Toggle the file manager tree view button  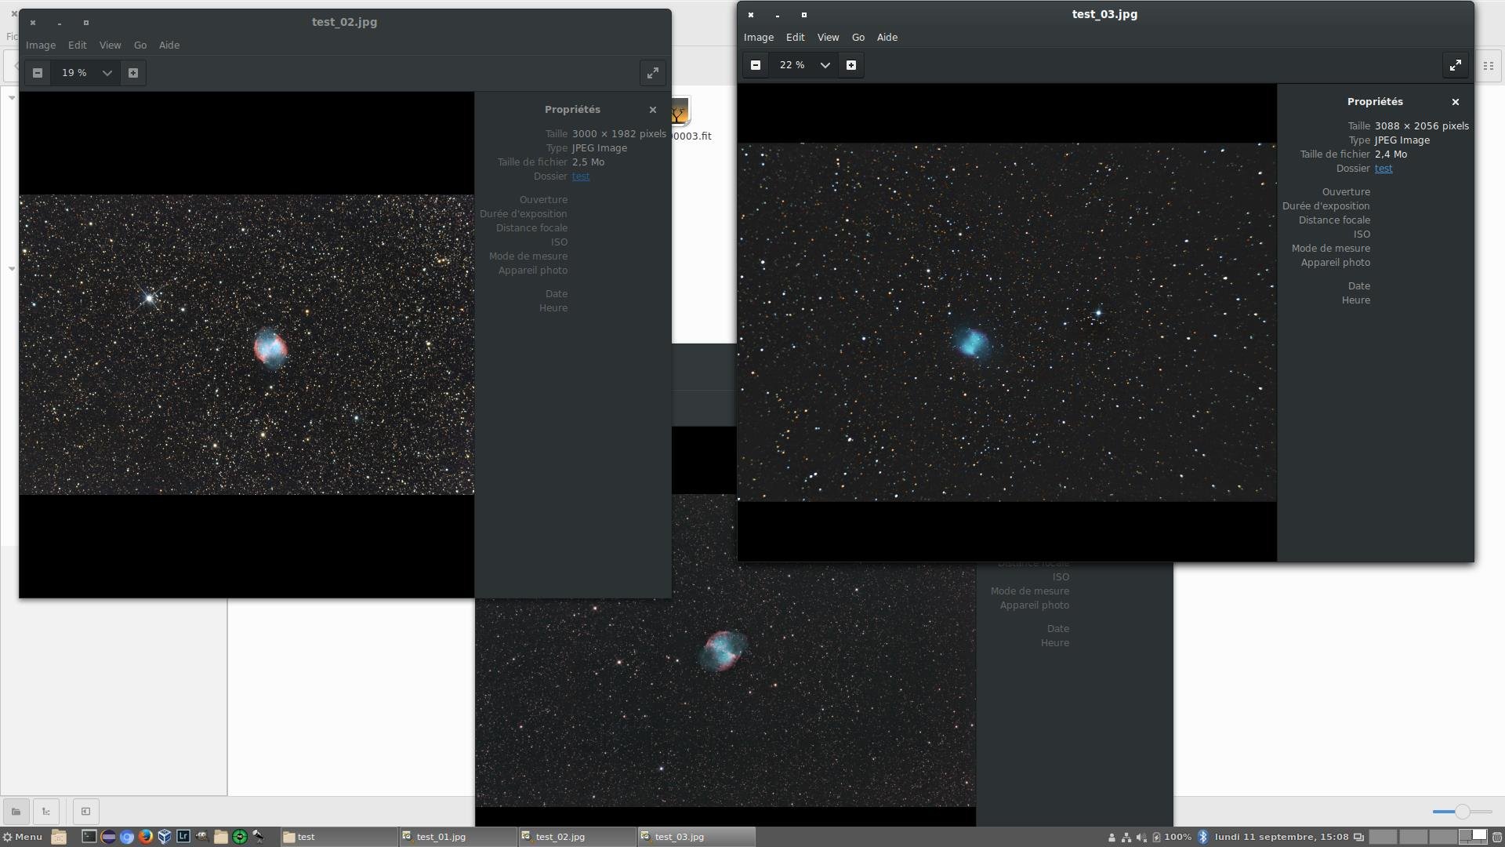[46, 812]
